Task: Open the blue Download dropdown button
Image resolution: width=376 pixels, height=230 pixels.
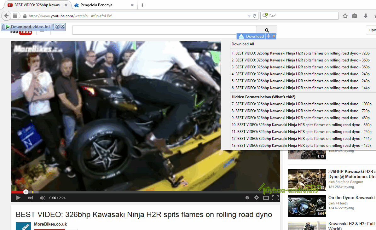Action: (x=252, y=36)
